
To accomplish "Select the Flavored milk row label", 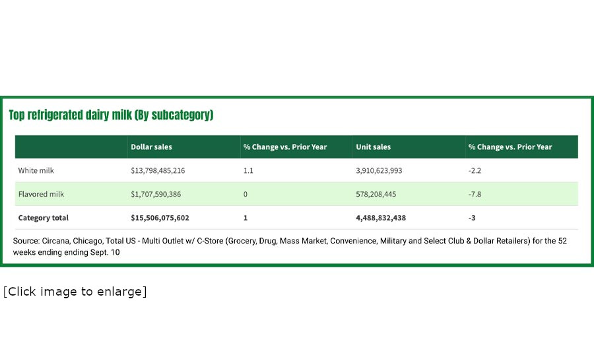I will (x=41, y=195).
